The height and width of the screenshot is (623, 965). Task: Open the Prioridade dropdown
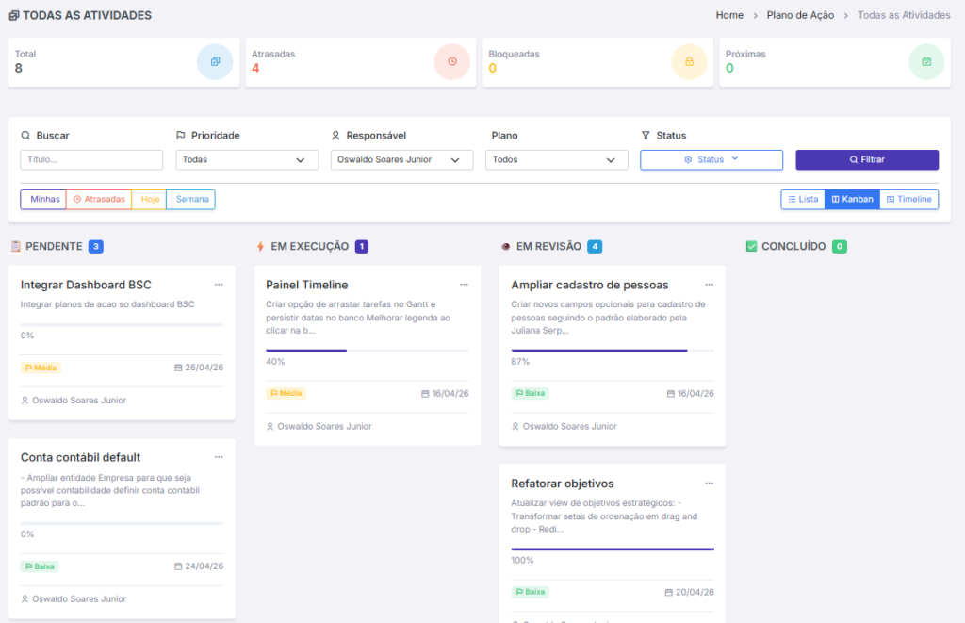click(x=247, y=159)
